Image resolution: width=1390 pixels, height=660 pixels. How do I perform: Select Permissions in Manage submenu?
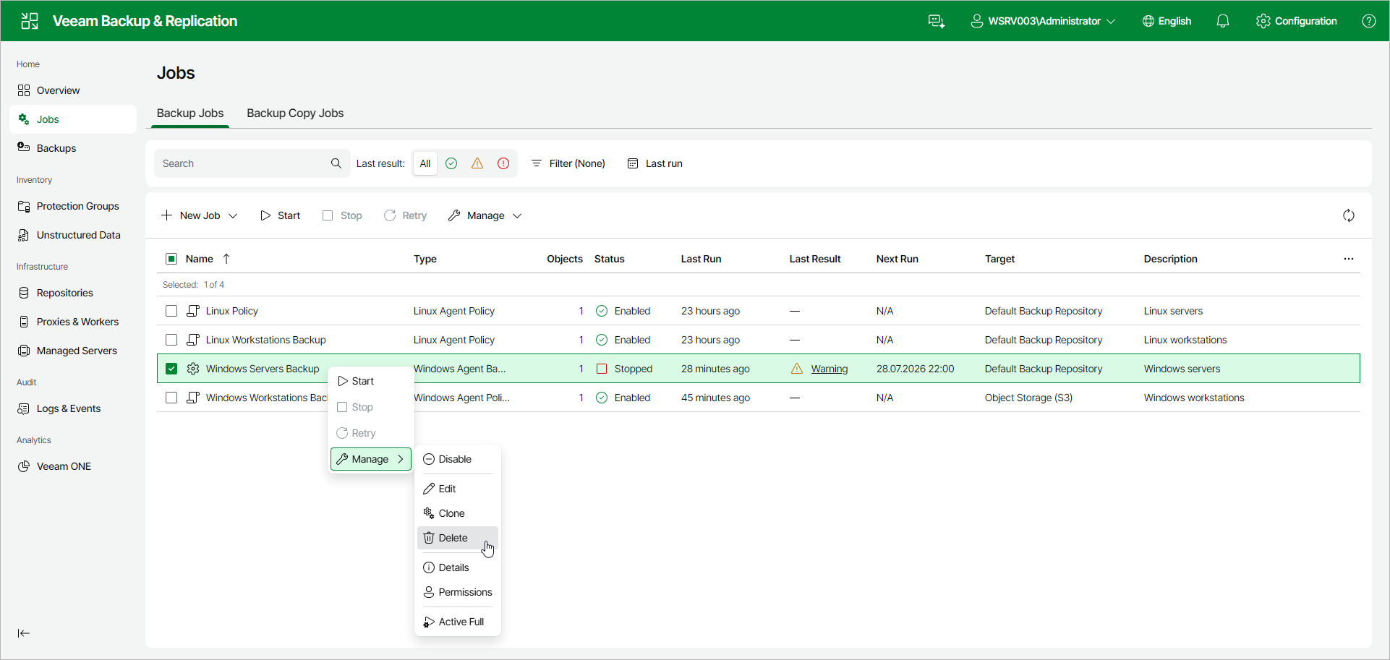pyautogui.click(x=457, y=592)
